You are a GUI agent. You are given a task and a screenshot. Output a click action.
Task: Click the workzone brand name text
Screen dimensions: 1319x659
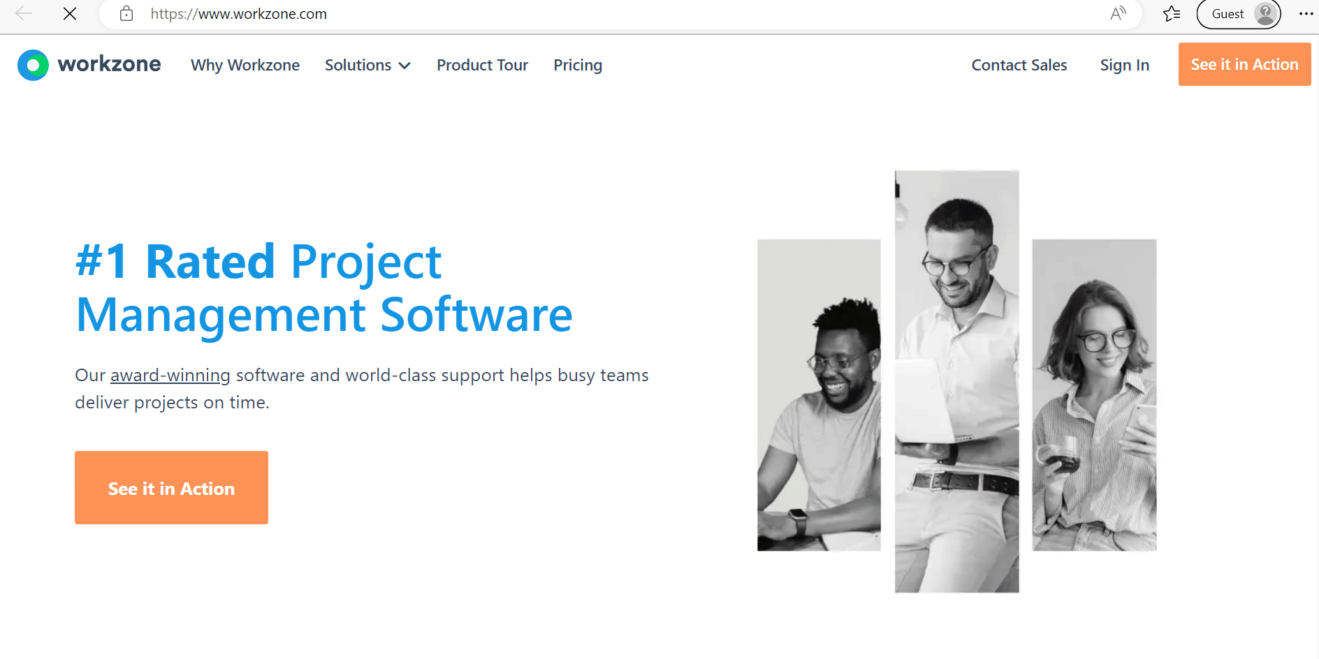109,64
